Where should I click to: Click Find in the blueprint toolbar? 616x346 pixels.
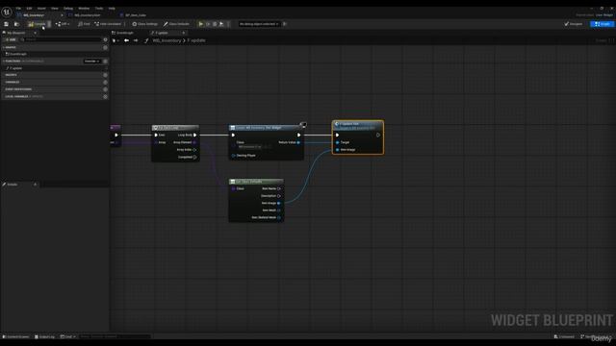(x=84, y=24)
